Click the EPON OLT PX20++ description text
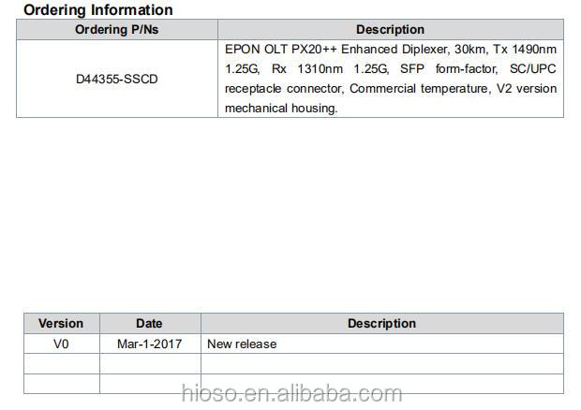581x410 pixels. click(391, 79)
